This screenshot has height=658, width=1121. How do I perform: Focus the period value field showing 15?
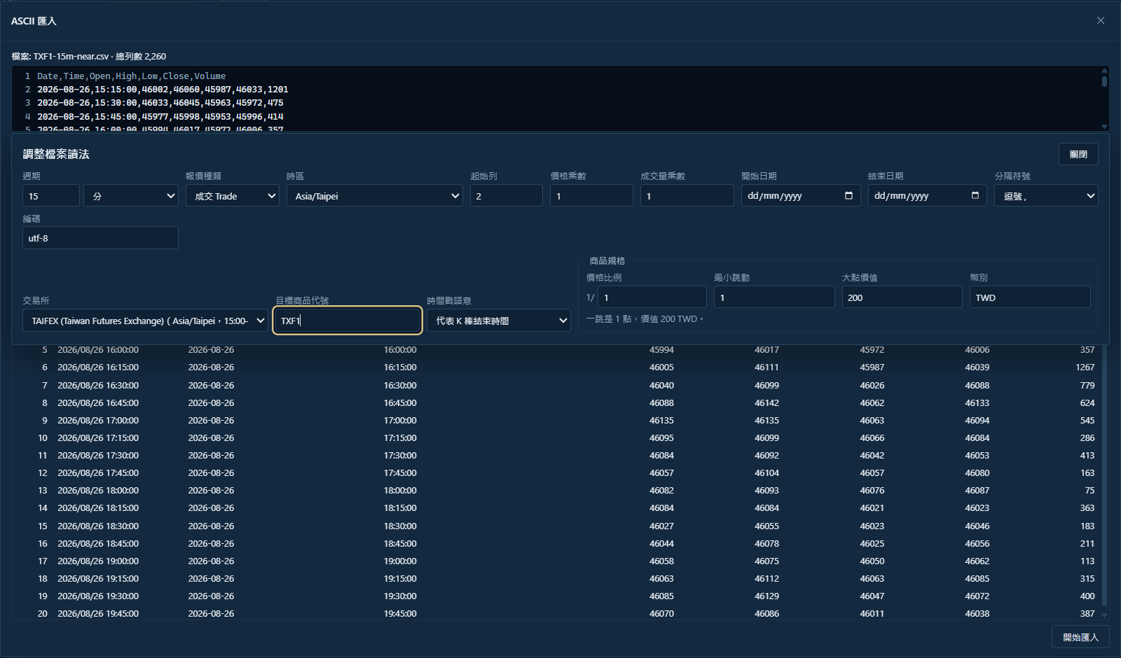(51, 195)
